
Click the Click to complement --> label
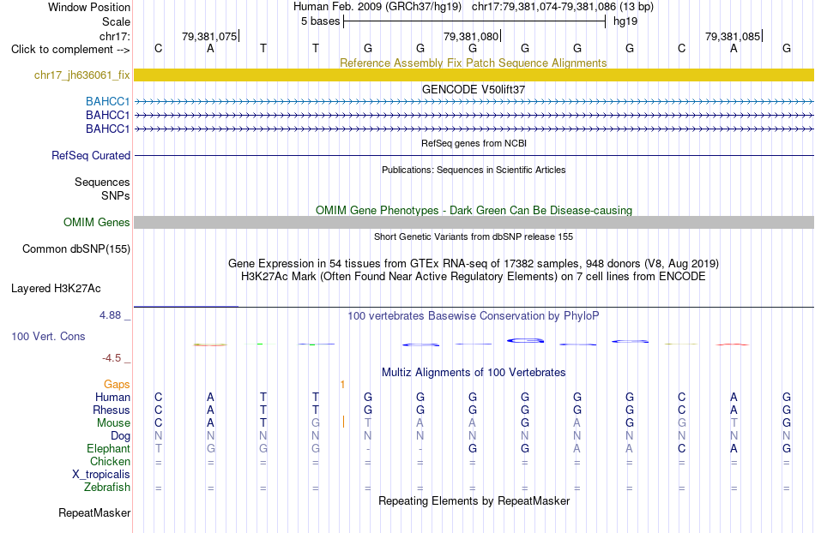tap(70, 50)
